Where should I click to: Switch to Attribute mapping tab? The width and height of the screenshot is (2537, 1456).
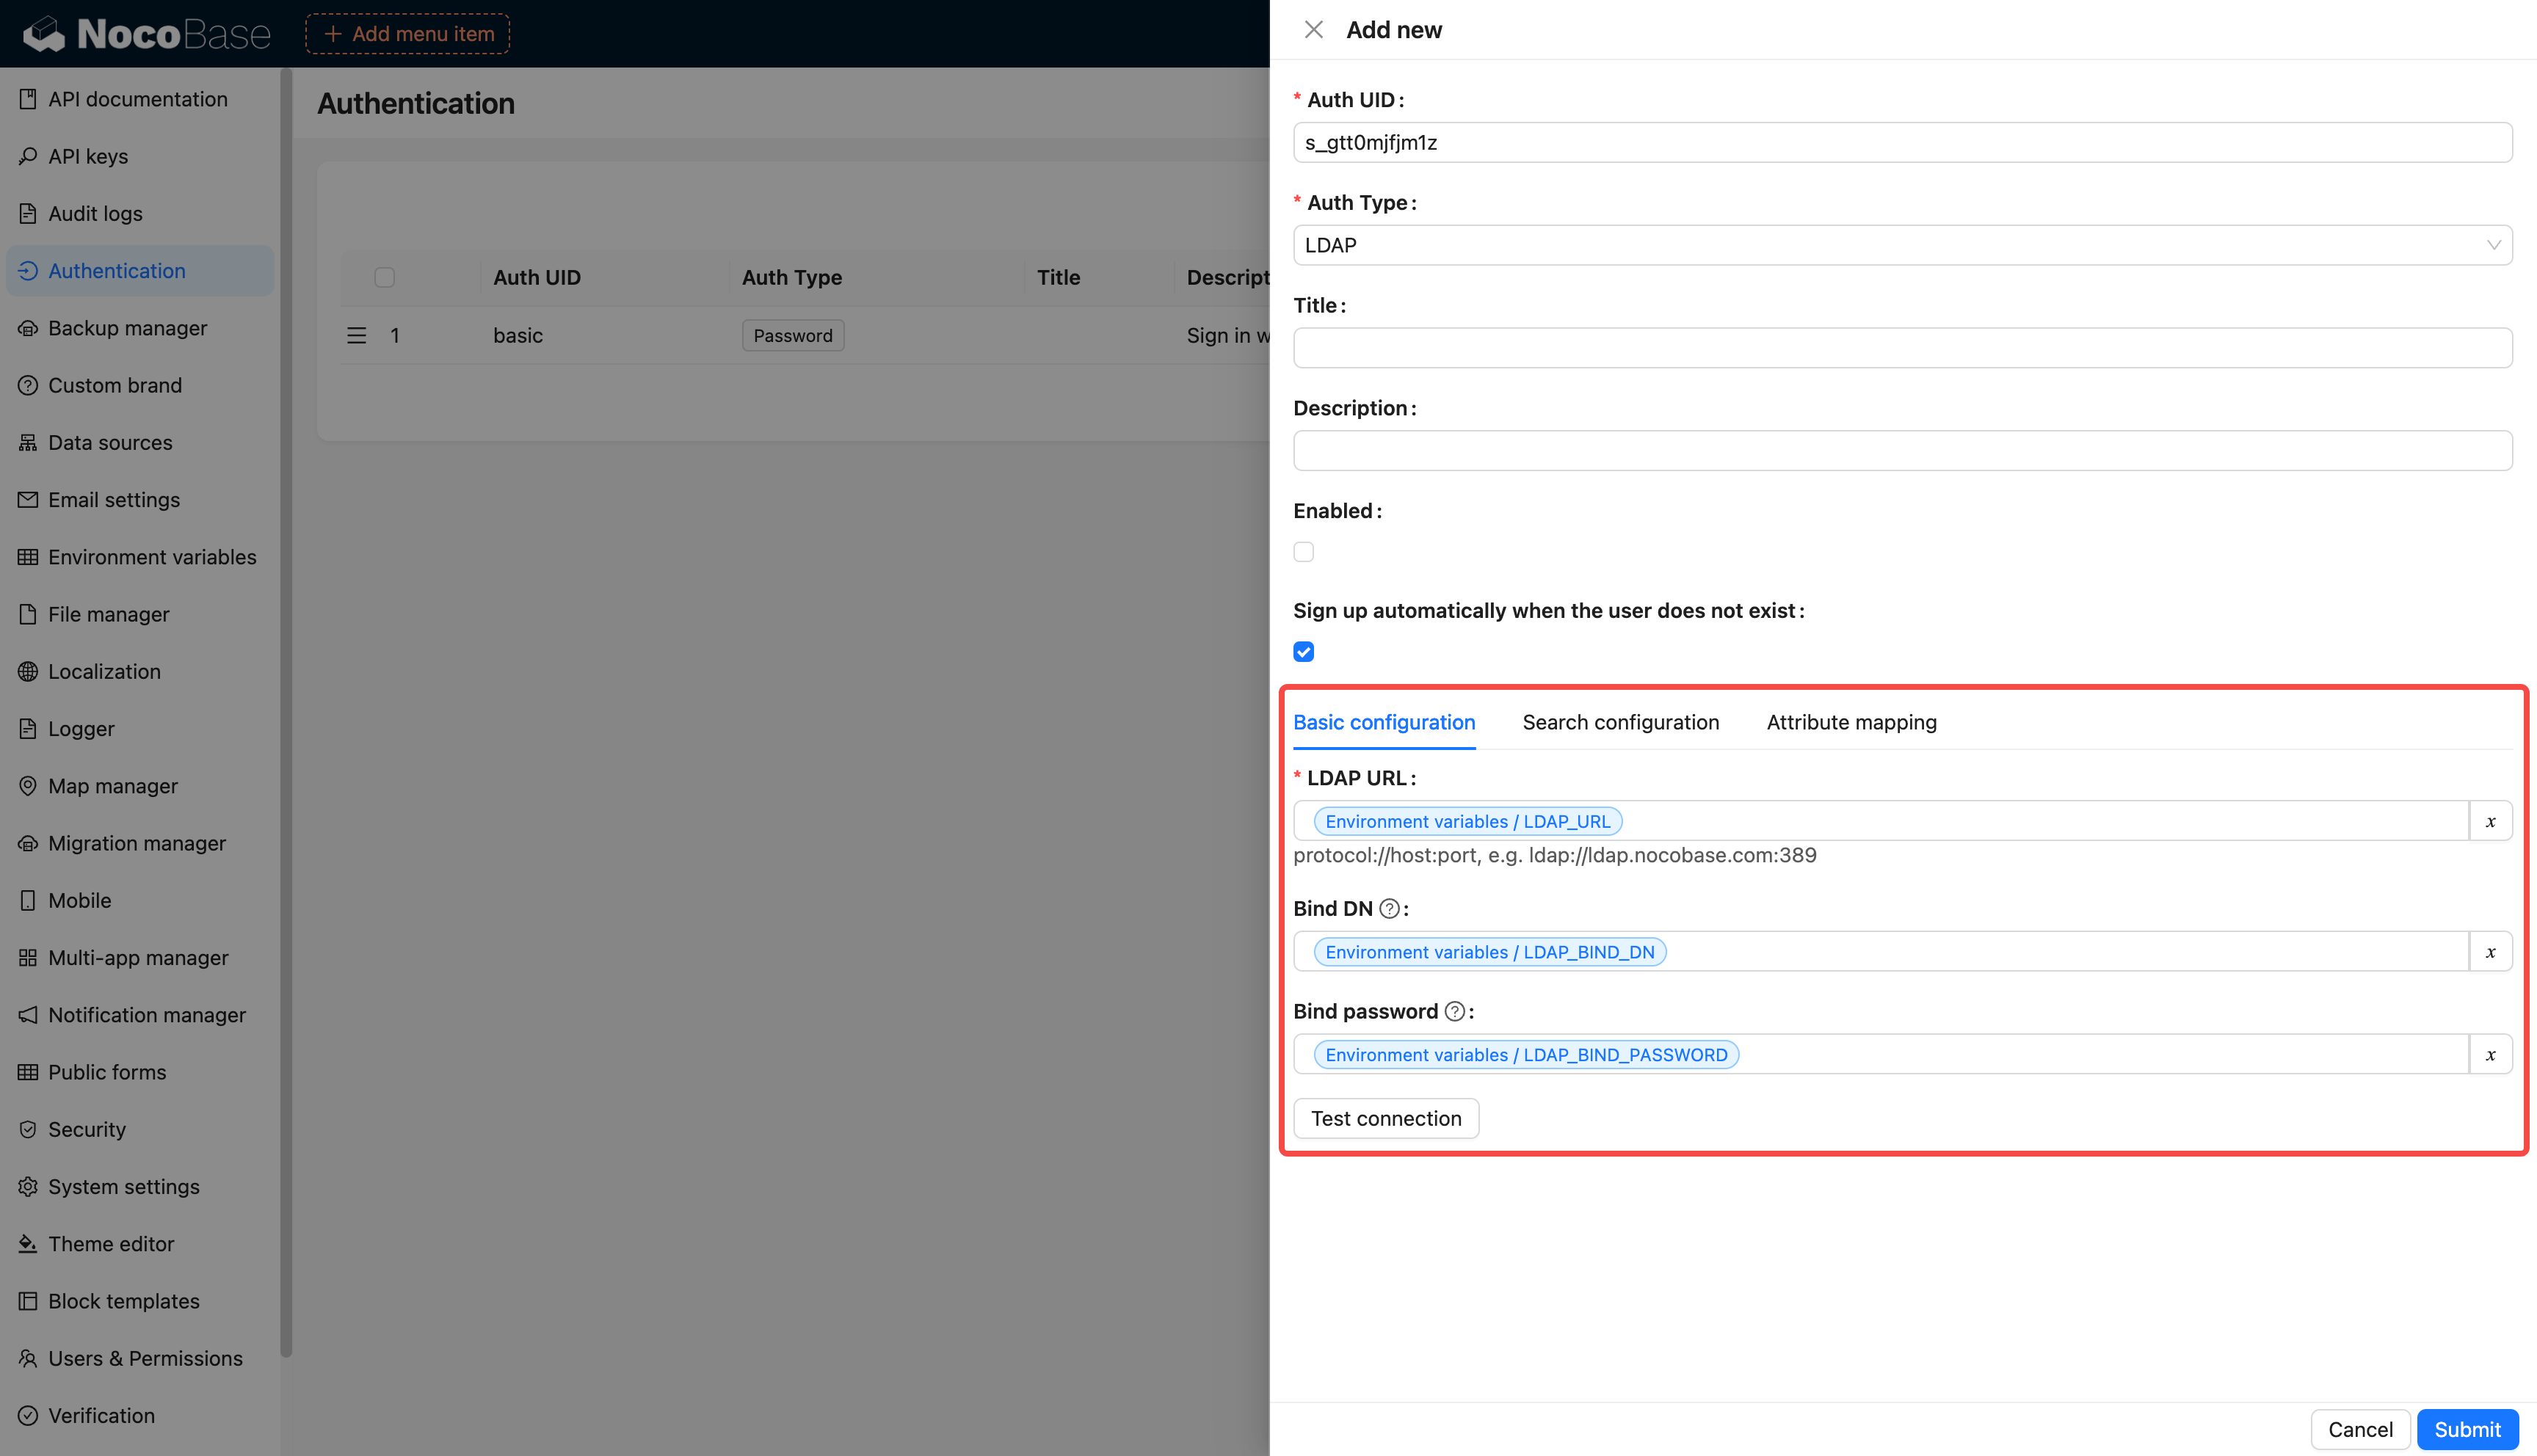point(1851,722)
